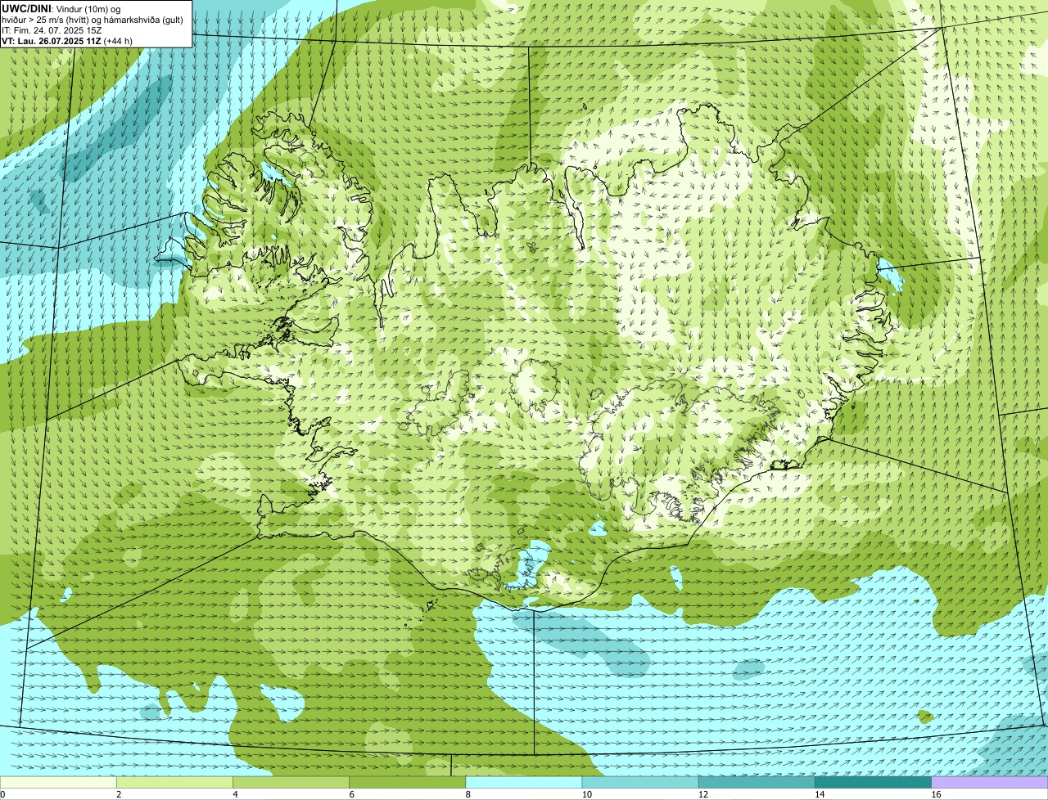Click the purple legend swatch above 16 m/s
This screenshot has height=800, width=1048.
pos(990,782)
